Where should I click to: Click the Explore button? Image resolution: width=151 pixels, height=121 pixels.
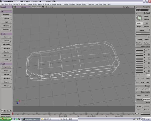(139, 40)
